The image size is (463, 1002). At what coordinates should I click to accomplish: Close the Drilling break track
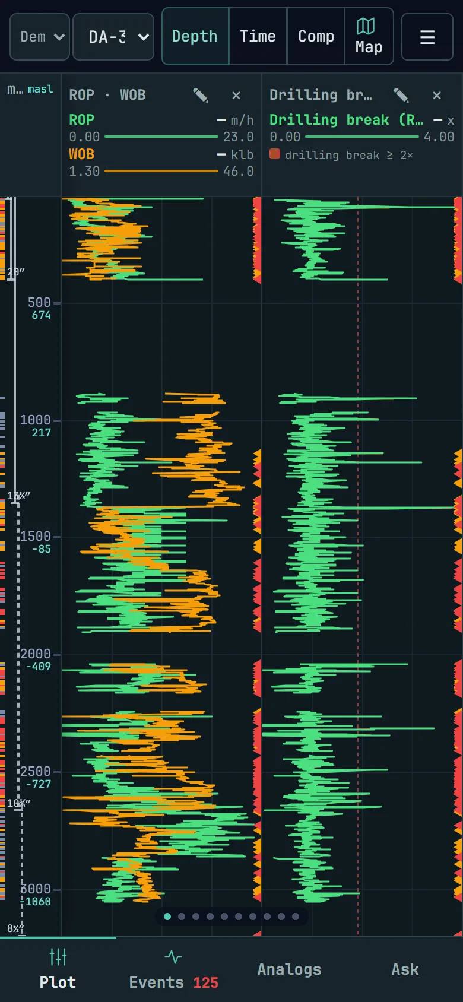(x=437, y=95)
